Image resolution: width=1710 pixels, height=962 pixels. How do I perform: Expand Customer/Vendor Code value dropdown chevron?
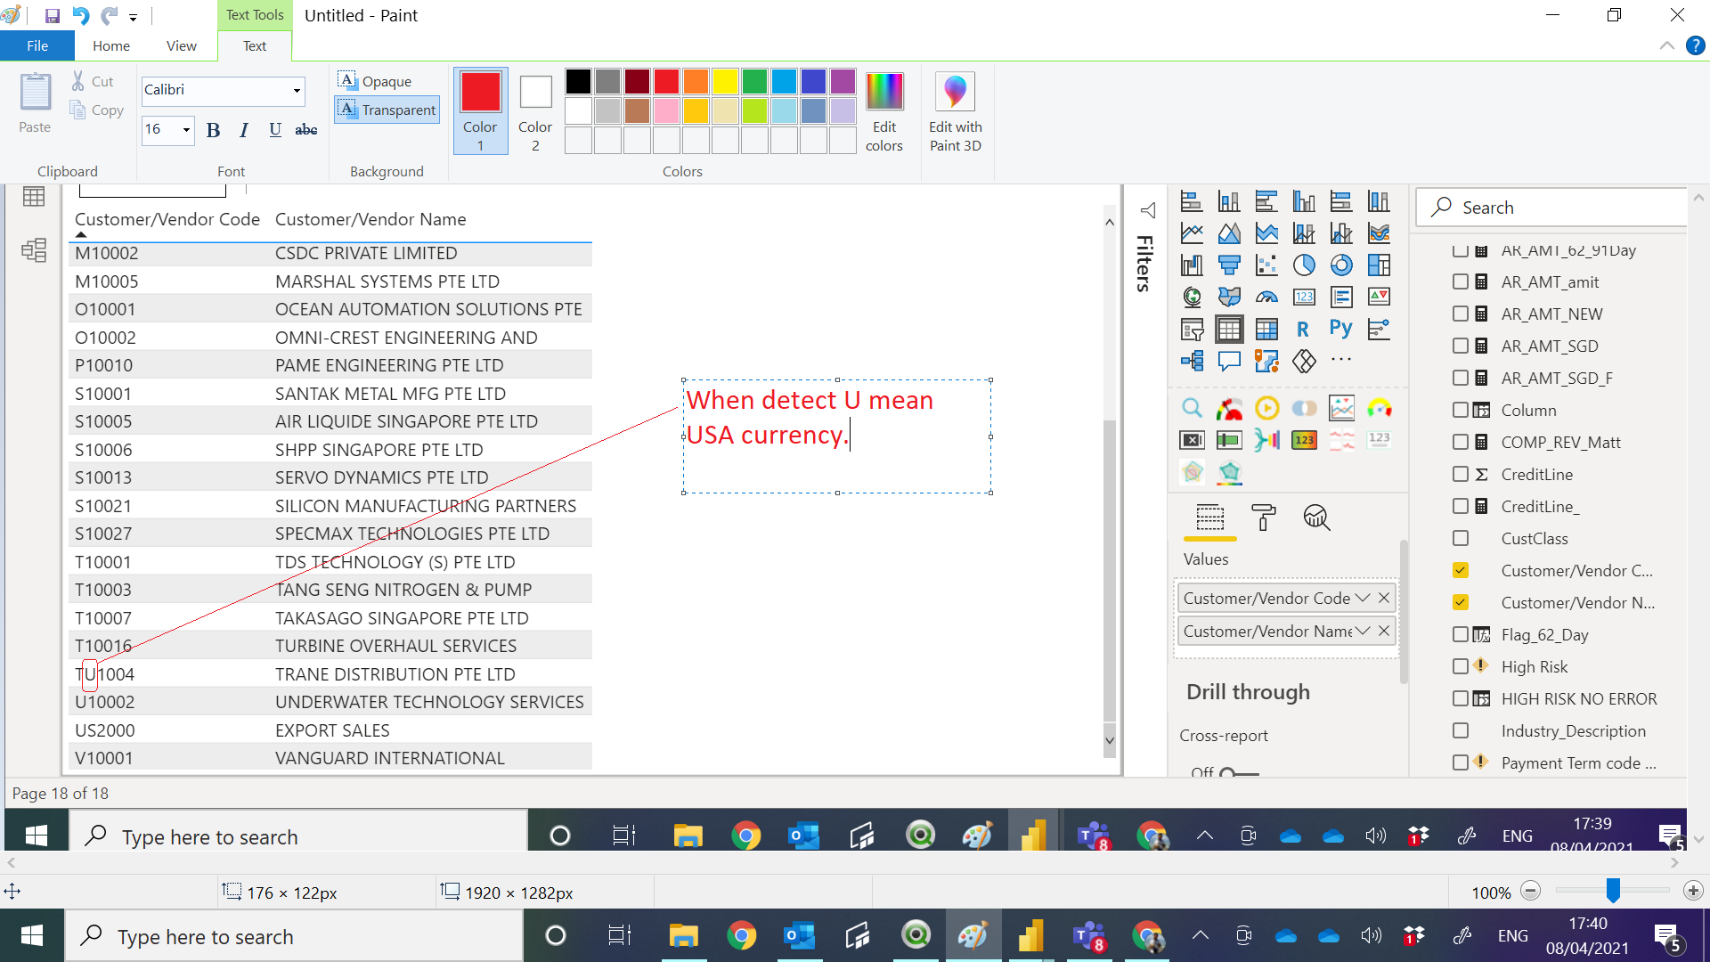coord(1363,598)
